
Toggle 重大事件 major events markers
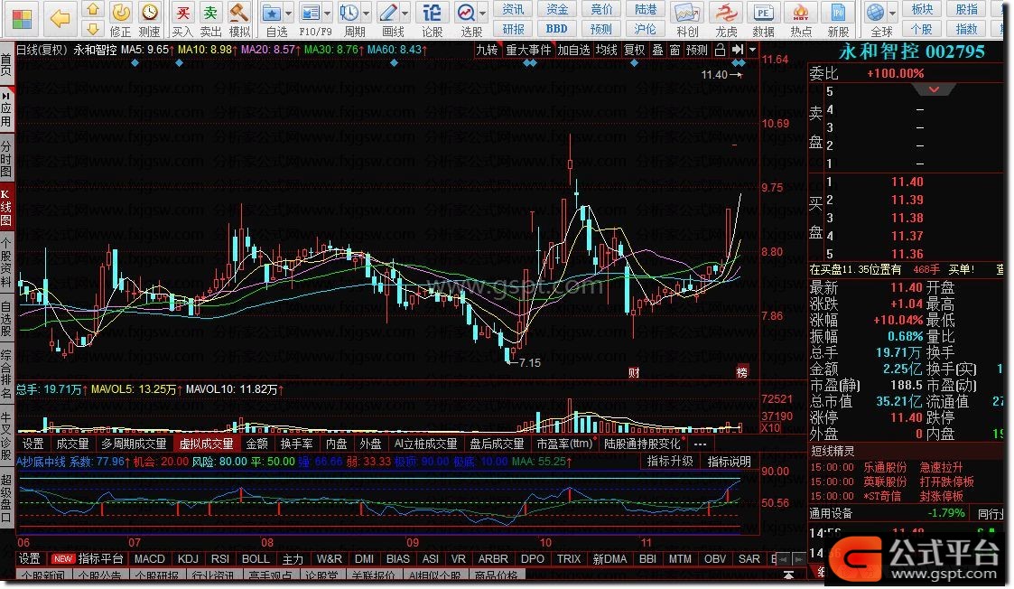[528, 50]
